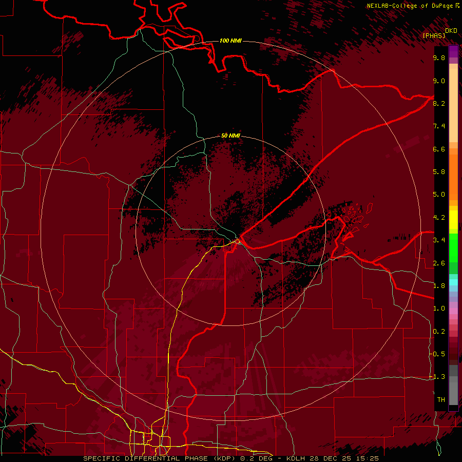Click the 5.0 value on the legend
The image size is (462, 462).
coord(439,195)
